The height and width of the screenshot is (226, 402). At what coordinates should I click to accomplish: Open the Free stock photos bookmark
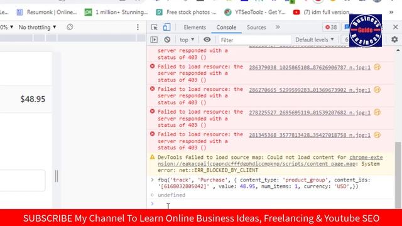pyautogui.click(x=186, y=12)
